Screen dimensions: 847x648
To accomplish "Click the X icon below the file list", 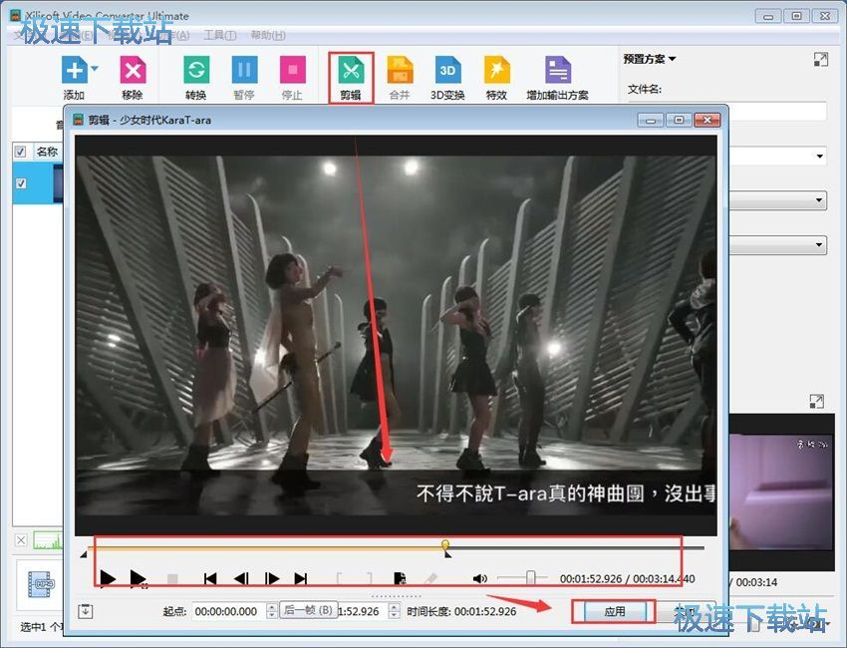I will 21,540.
